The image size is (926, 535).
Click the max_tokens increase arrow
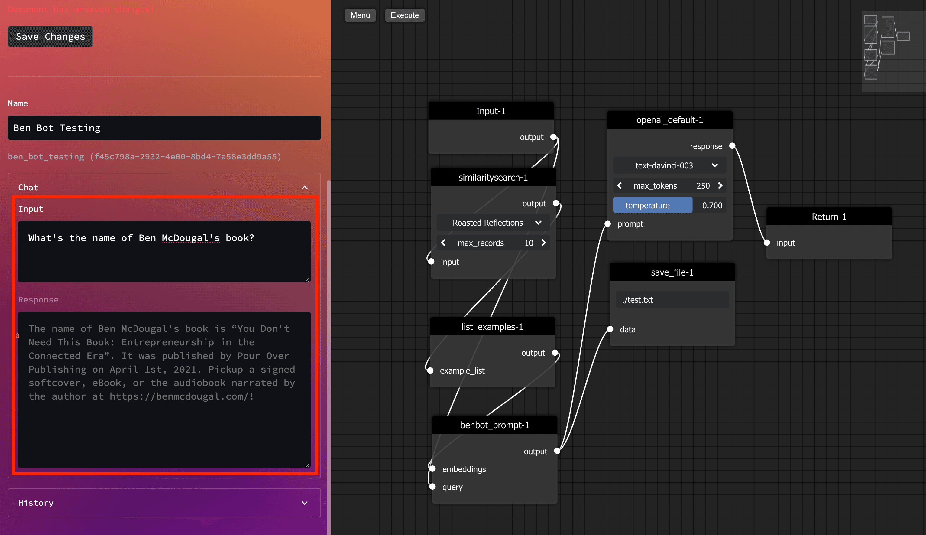[x=720, y=186]
